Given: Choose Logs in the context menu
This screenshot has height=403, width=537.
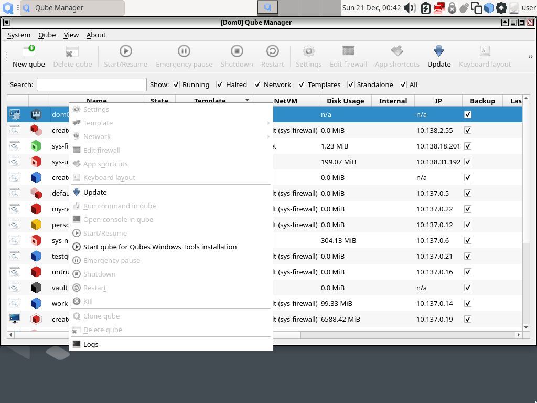Looking at the screenshot, I should [91, 344].
